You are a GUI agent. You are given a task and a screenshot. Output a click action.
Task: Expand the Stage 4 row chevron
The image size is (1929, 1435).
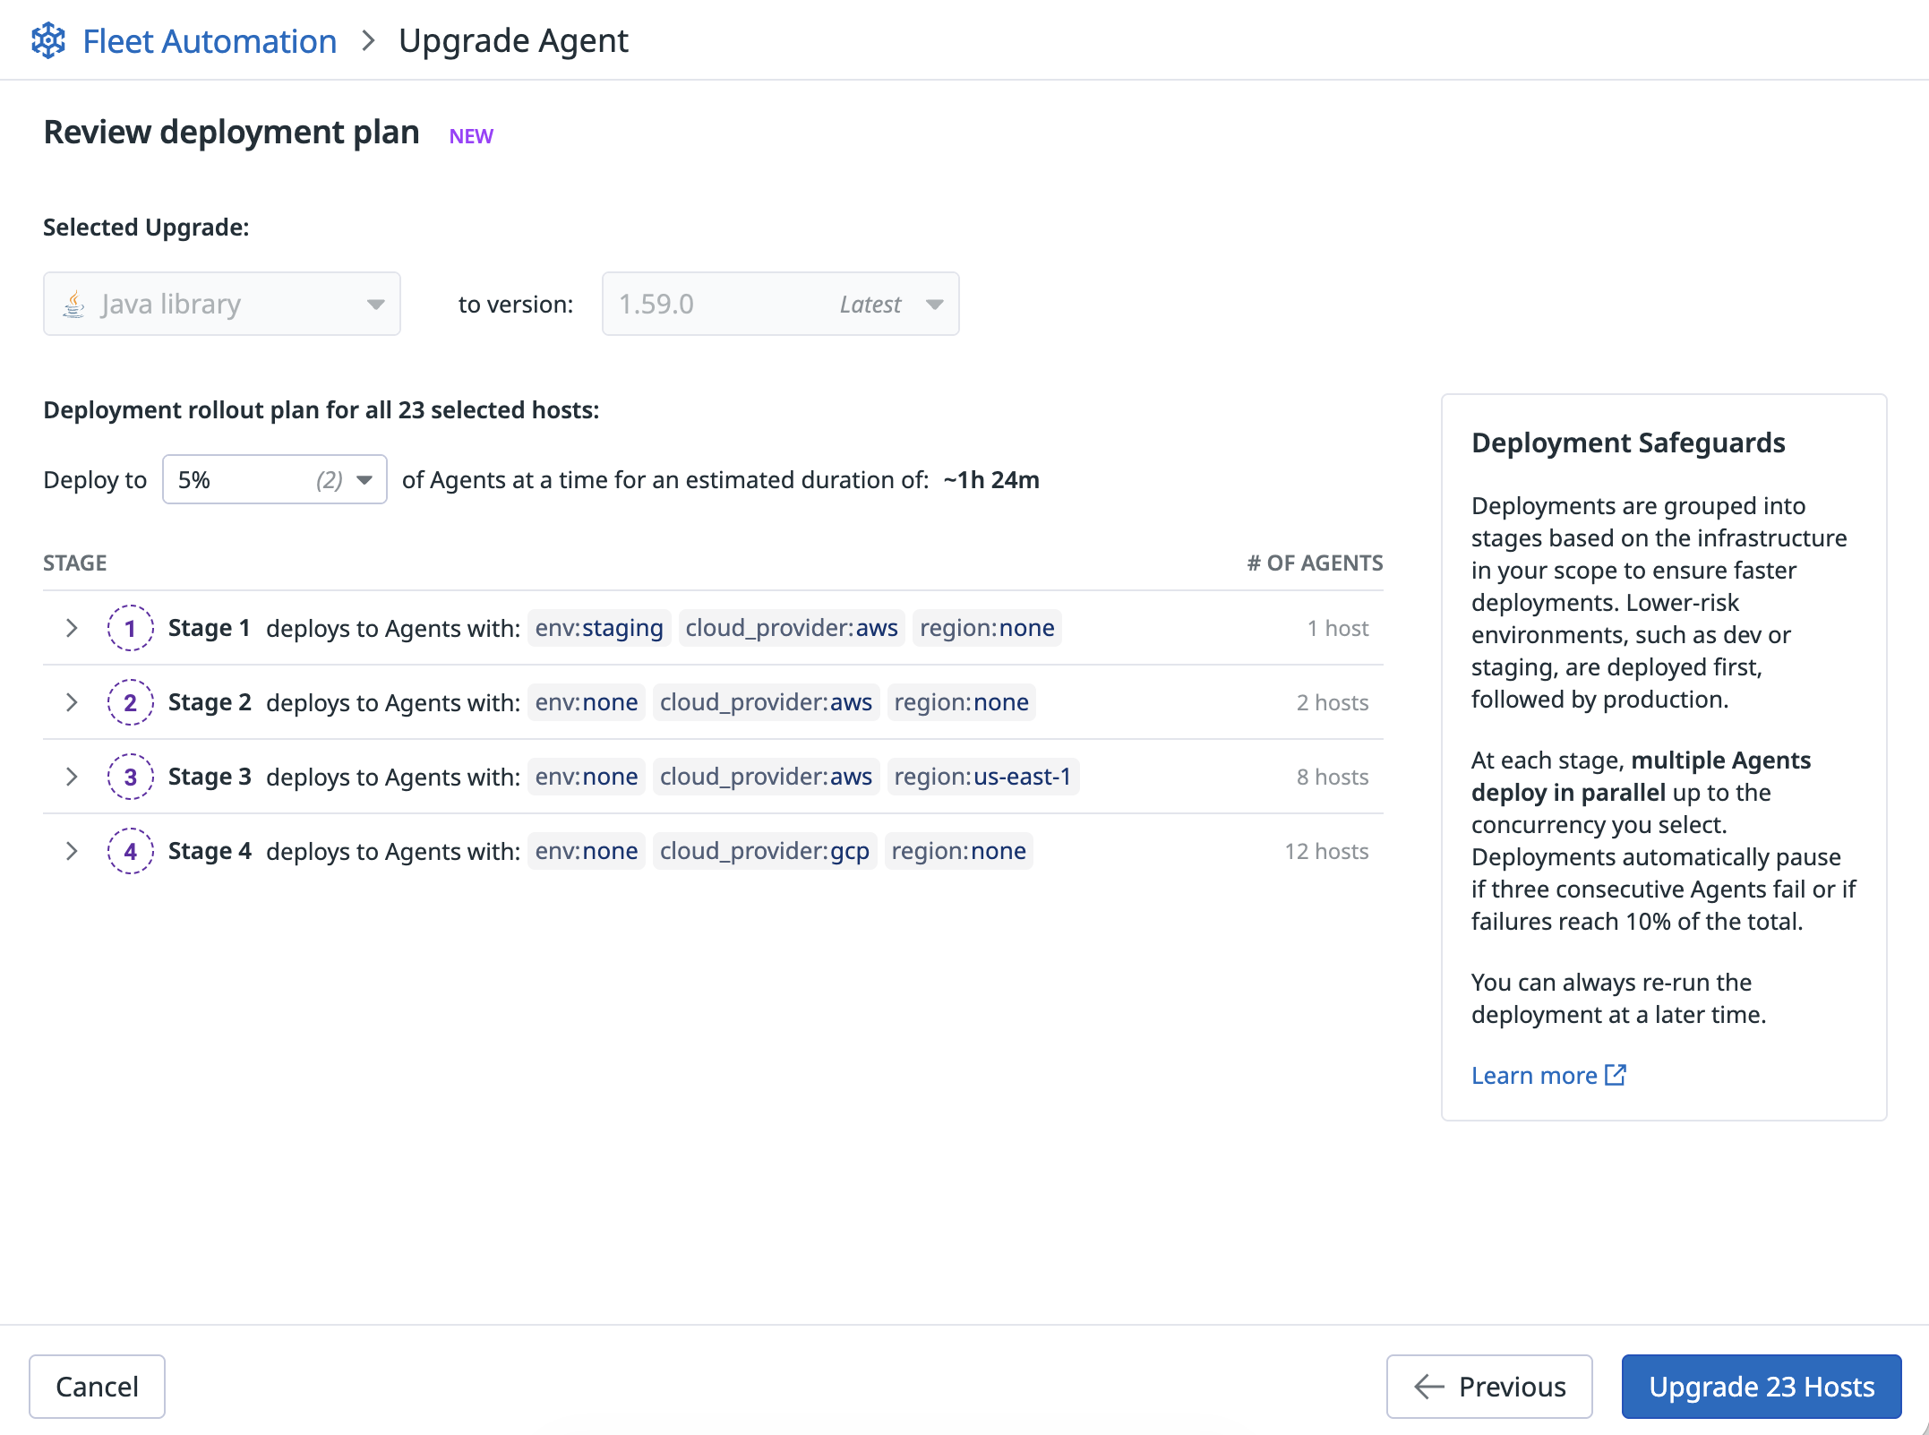click(x=72, y=851)
